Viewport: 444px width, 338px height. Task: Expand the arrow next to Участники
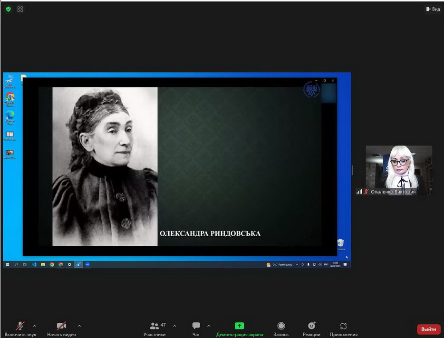tap(174, 326)
